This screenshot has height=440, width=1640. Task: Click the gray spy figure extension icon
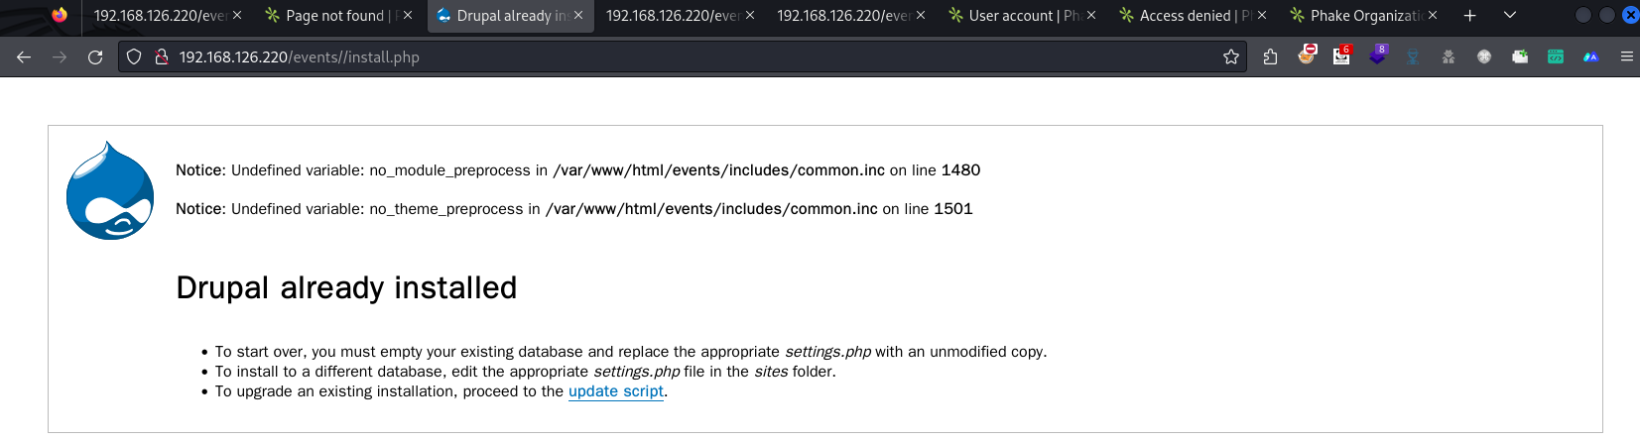point(1449,57)
